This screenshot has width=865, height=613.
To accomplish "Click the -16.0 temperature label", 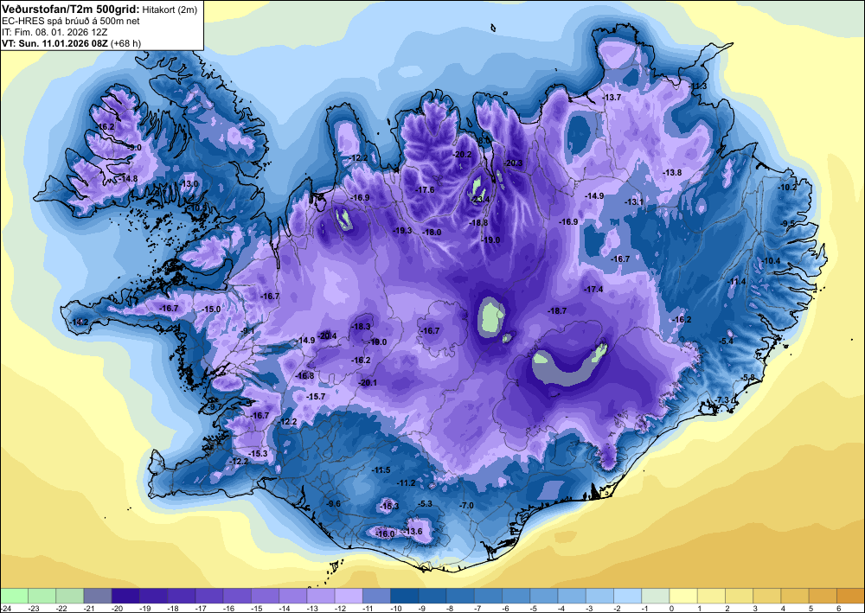I will tap(385, 533).
